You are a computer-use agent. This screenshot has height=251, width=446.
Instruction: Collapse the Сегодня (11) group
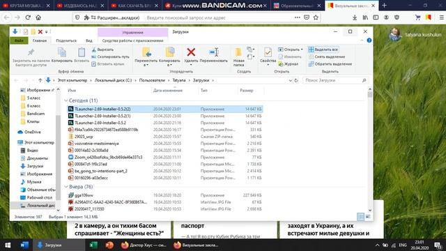(x=66, y=100)
